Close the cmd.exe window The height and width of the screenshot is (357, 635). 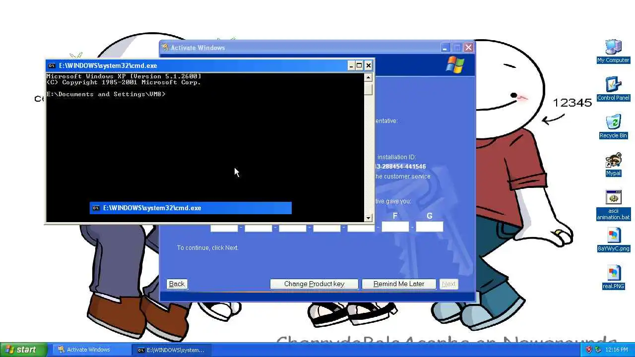(368, 65)
